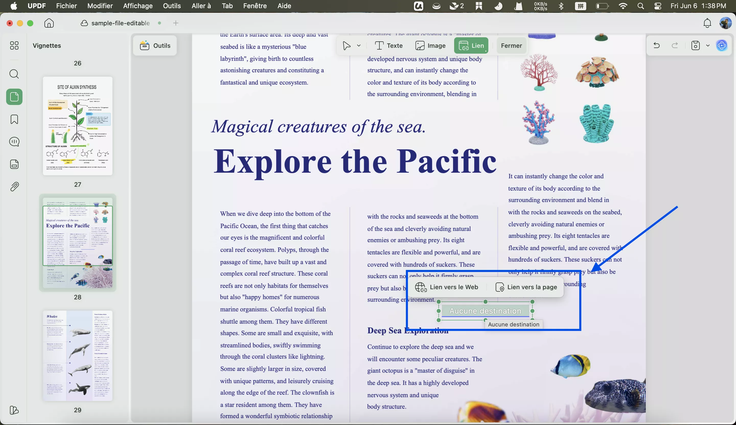
Task: Open the Modifier menu
Action: 100,6
